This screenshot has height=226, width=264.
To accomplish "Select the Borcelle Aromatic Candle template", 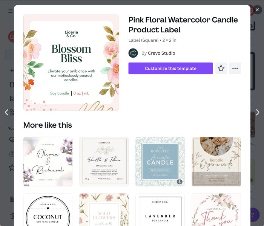I will [x=160, y=162].
